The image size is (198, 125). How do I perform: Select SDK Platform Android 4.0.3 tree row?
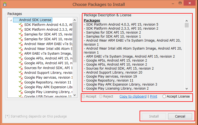click(48, 25)
